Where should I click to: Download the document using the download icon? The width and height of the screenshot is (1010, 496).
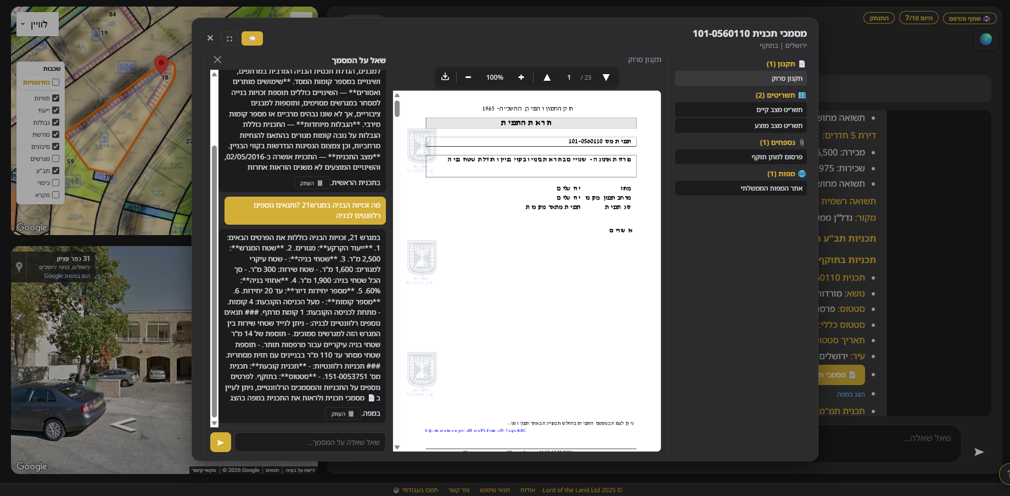445,77
